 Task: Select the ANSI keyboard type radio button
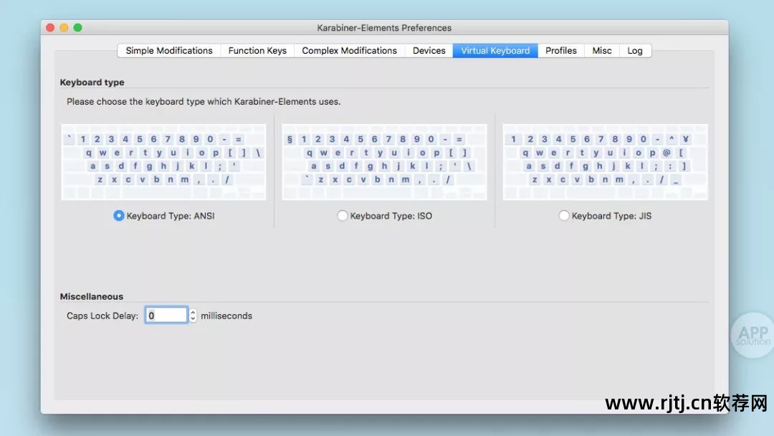tap(118, 216)
